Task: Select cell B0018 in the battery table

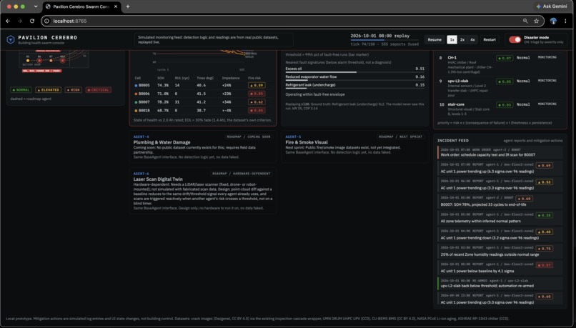Action: pyautogui.click(x=203, y=110)
